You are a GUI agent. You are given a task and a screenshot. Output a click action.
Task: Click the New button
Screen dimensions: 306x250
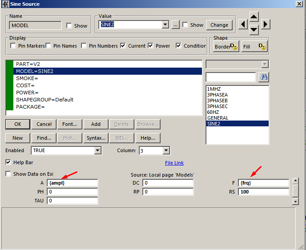click(x=18, y=138)
